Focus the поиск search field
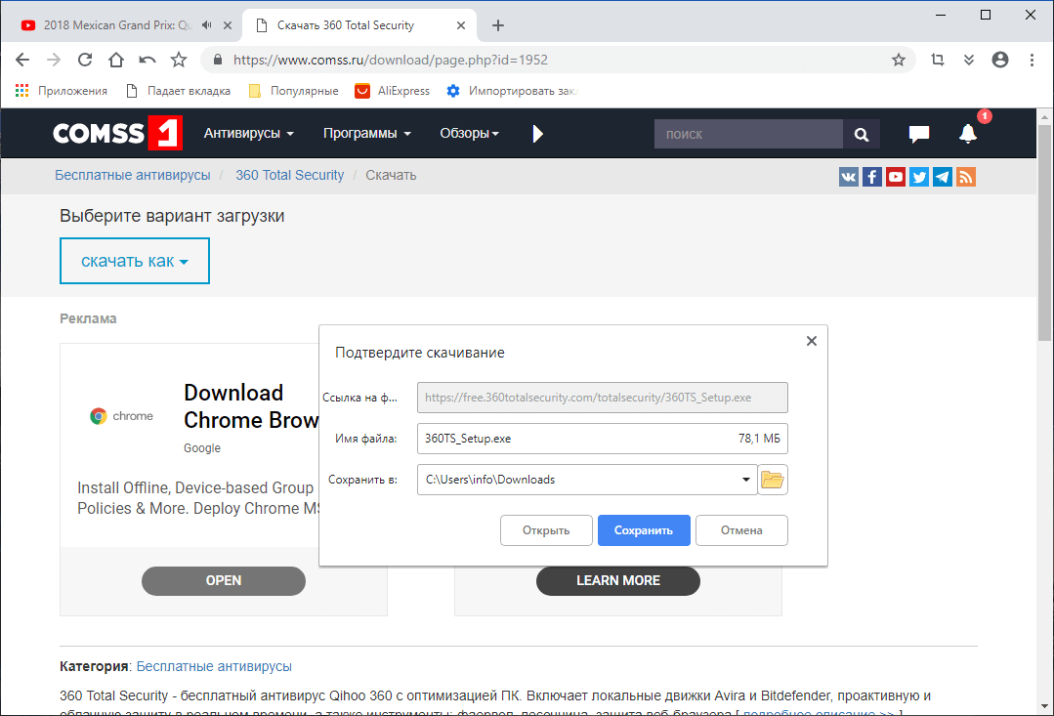The height and width of the screenshot is (716, 1054). point(748,134)
